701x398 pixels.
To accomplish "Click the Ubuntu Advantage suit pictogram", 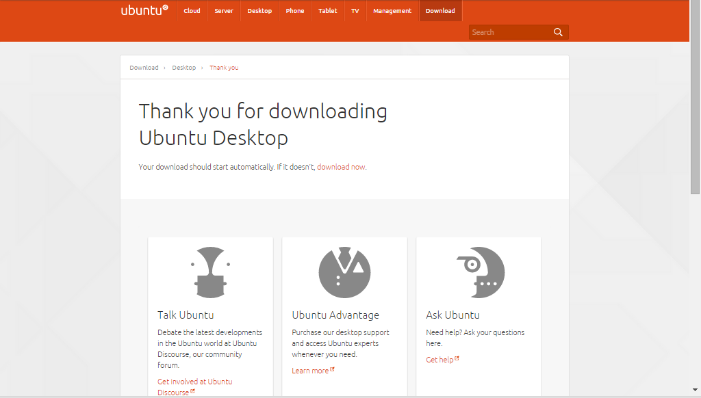I will click(345, 272).
